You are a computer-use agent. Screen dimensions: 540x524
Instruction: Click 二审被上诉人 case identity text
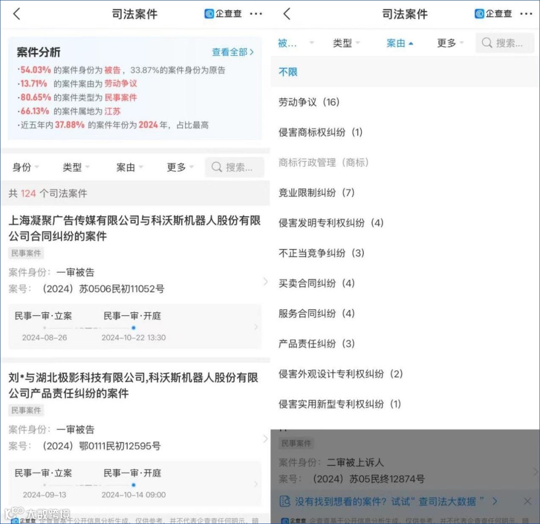click(x=355, y=462)
